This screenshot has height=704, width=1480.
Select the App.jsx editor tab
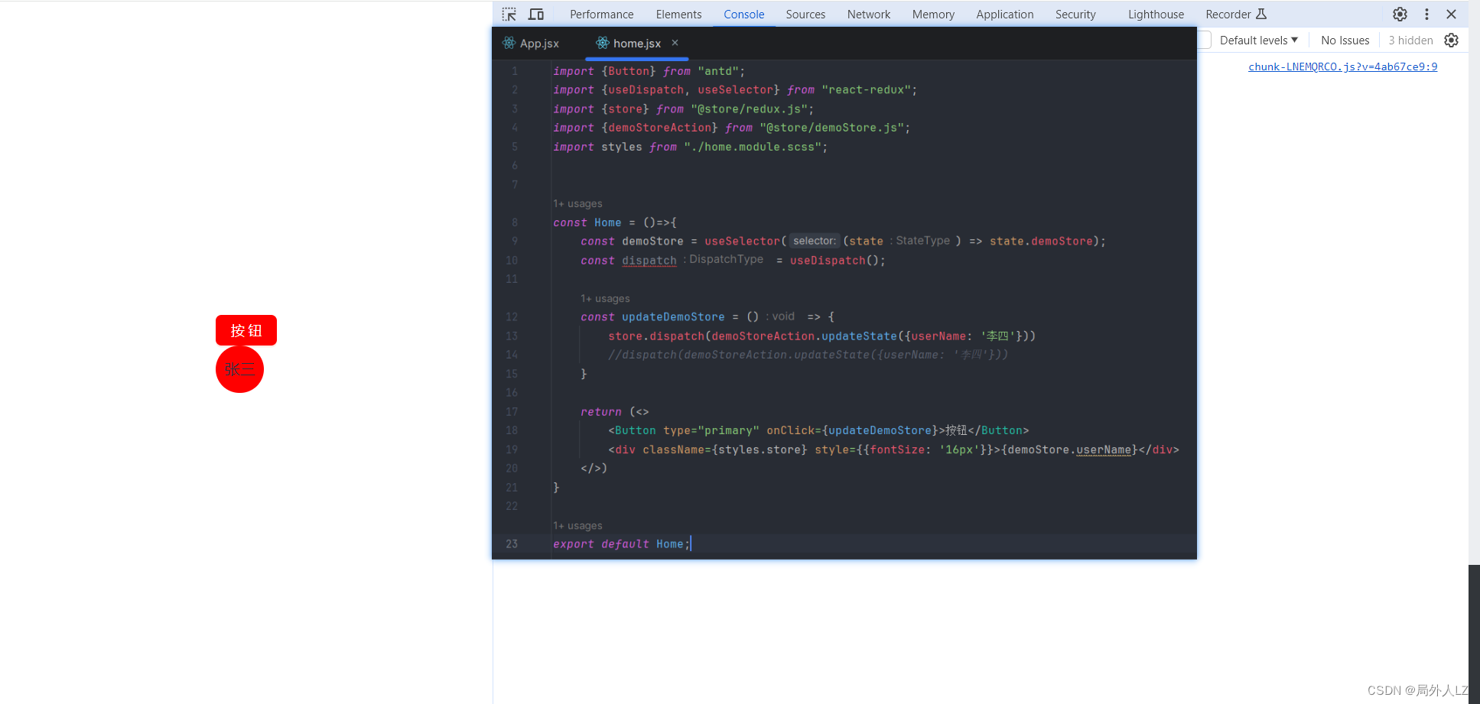[x=531, y=44]
